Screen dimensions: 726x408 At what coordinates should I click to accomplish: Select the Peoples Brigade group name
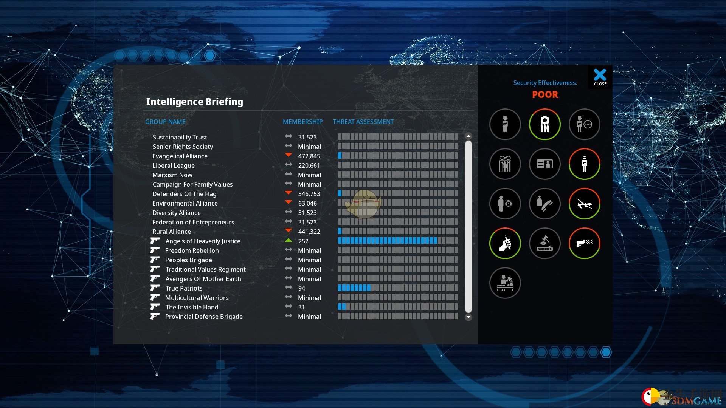pyautogui.click(x=189, y=260)
